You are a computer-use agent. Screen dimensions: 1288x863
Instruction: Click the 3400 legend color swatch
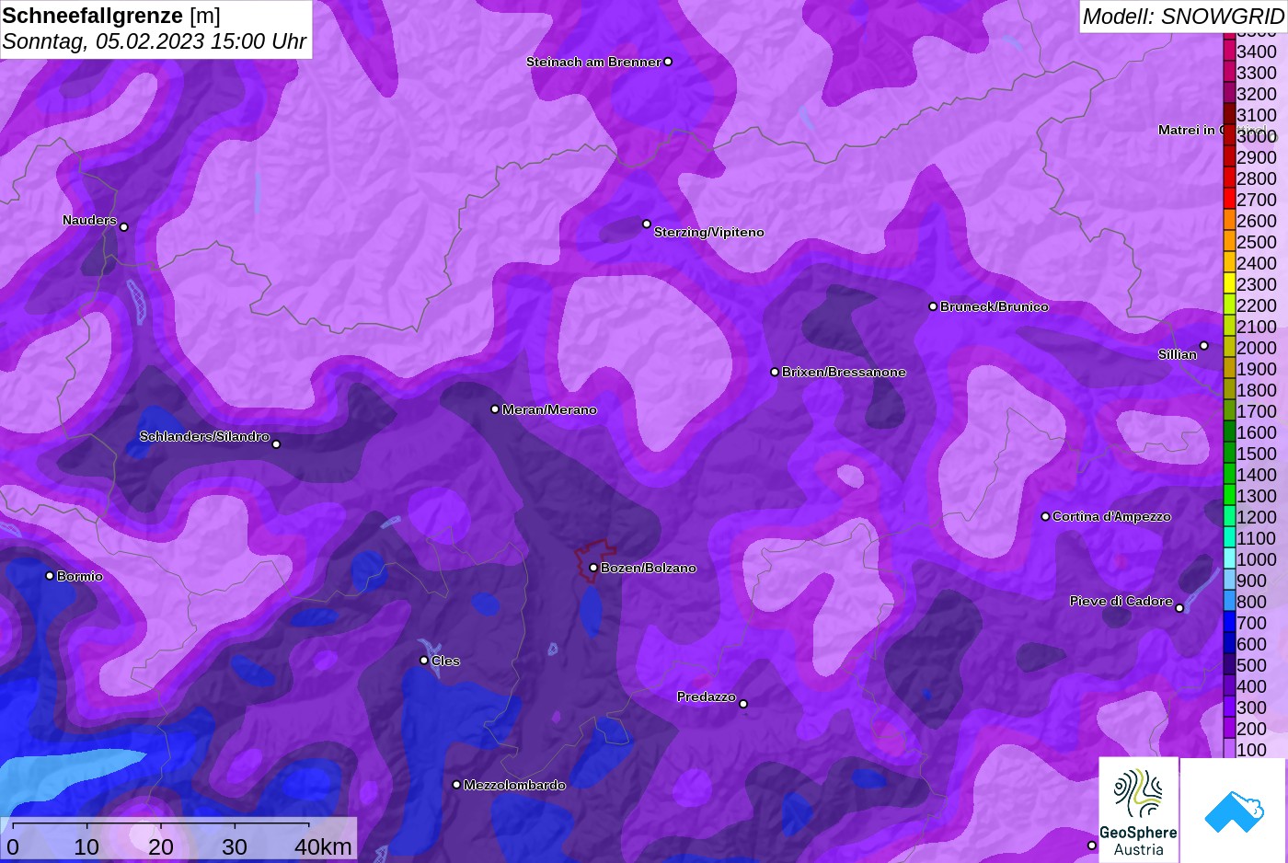tap(1229, 52)
